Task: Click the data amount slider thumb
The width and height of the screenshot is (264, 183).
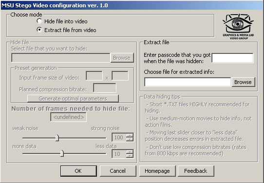Action: (x=62, y=153)
